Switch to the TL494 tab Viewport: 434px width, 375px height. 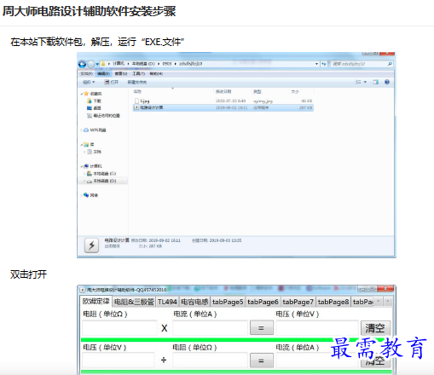[167, 302]
